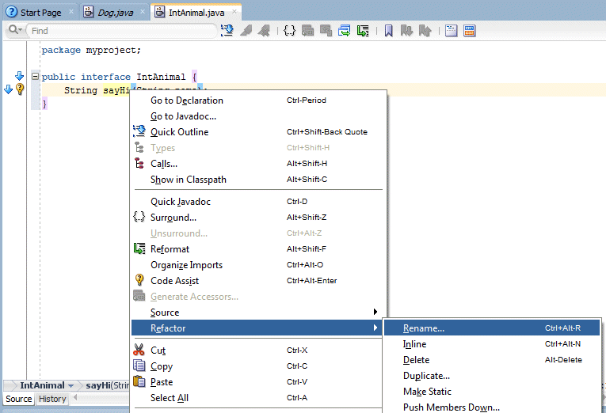Choose Delete in Refactor submenu
Viewport: 606px width, 413px height.
tap(492, 360)
